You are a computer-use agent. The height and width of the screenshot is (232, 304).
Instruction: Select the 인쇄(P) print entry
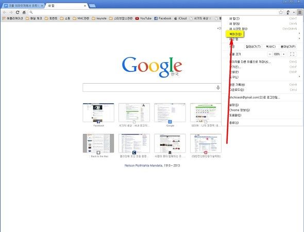tap(262, 72)
